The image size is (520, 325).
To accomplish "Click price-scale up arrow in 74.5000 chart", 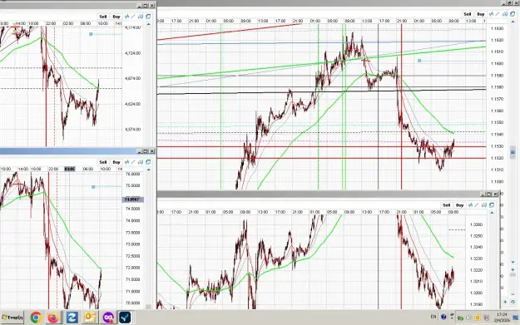I will 148,170.
